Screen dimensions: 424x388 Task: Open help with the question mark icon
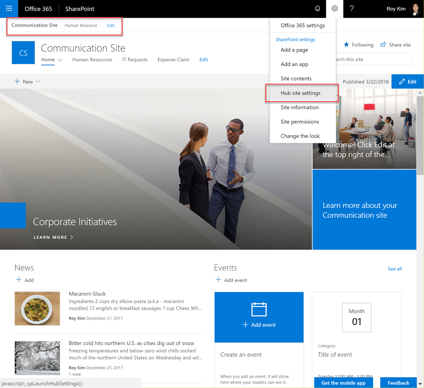point(352,9)
